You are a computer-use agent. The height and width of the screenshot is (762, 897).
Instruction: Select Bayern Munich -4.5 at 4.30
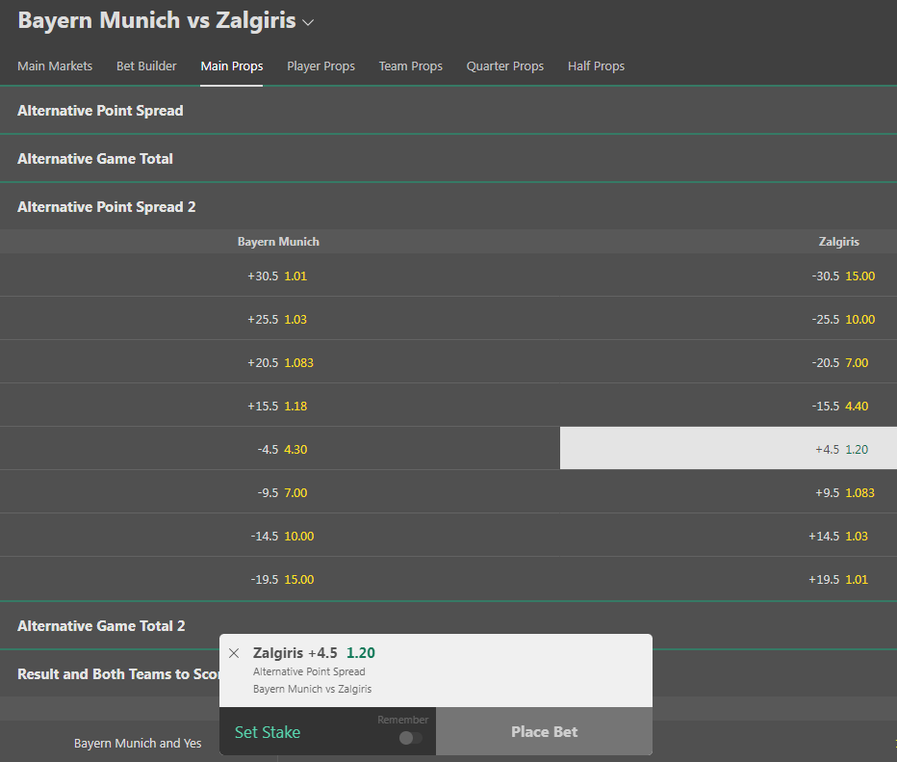click(x=278, y=449)
